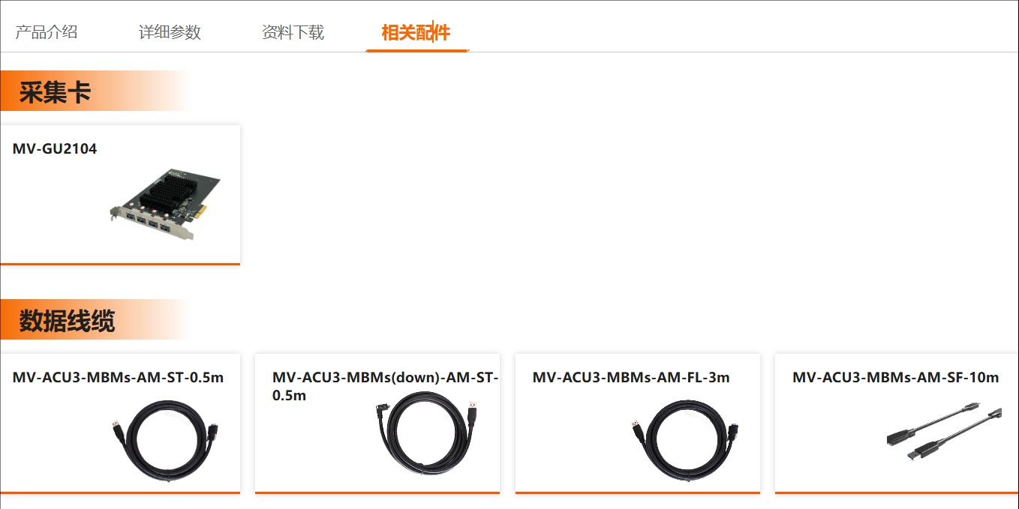This screenshot has height=509, width=1019.
Task: Switch to the 详细参数 tab
Action: point(170,32)
